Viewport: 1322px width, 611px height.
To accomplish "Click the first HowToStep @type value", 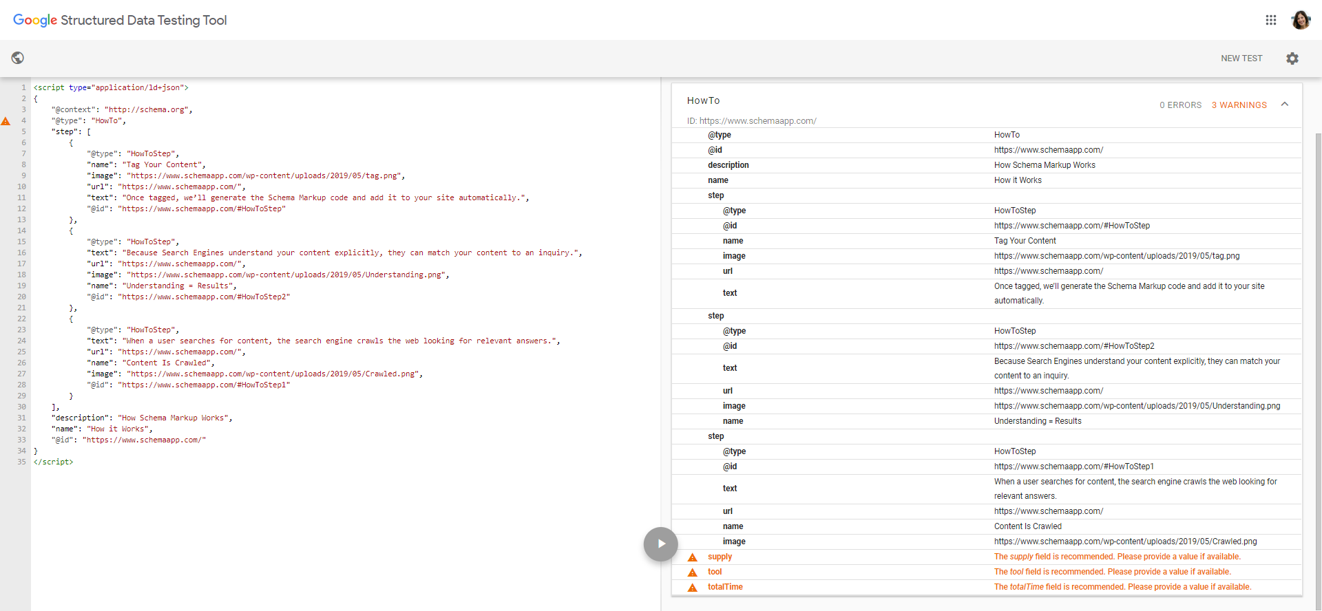I will [x=1015, y=211].
